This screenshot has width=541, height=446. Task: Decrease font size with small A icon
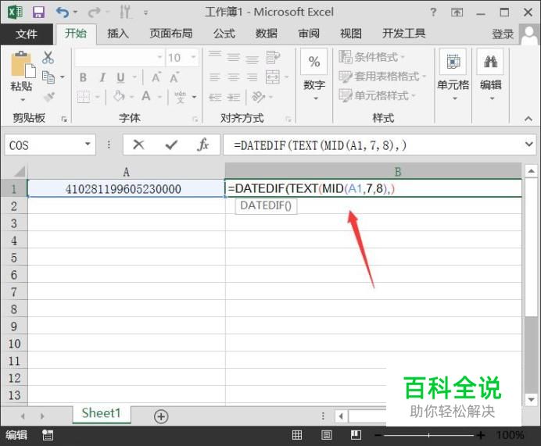174,77
